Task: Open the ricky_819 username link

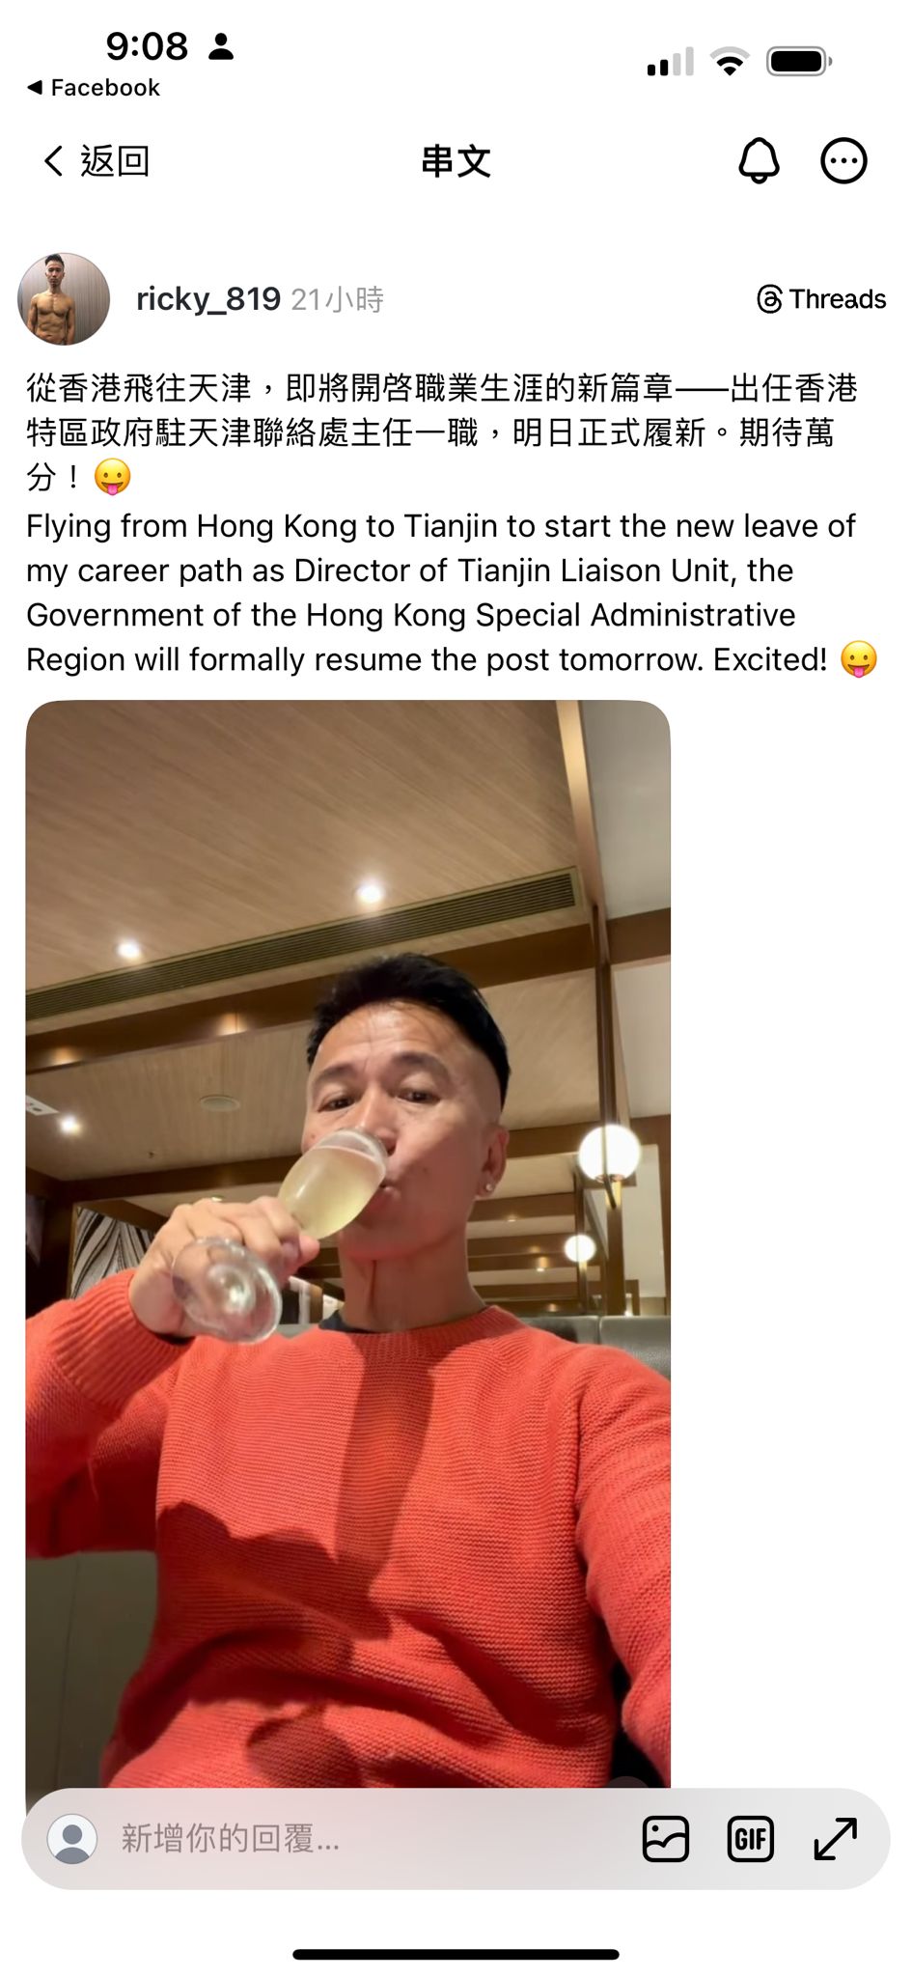Action: 208,299
